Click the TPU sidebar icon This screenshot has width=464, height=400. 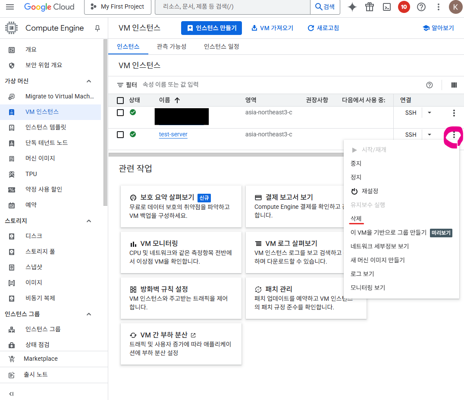pyautogui.click(x=12, y=174)
